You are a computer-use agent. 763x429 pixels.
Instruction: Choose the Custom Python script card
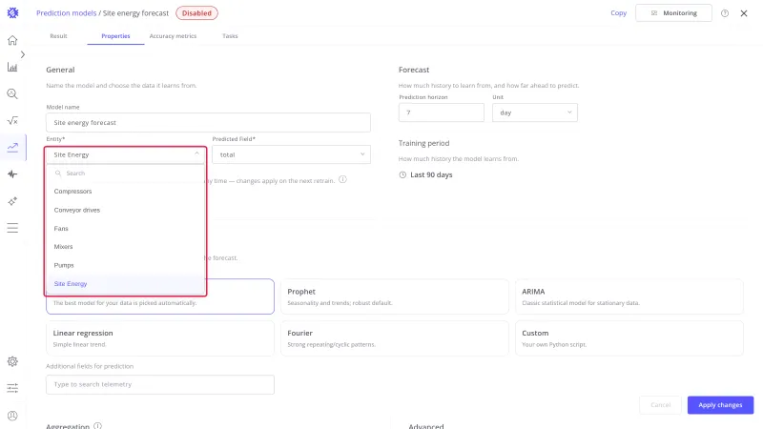[x=629, y=338]
